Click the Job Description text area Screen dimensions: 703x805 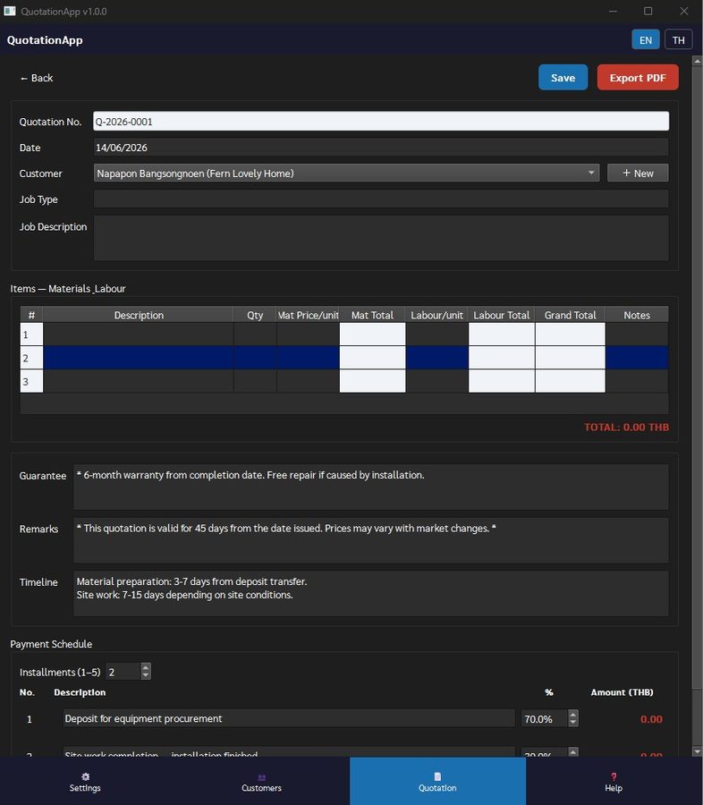click(381, 238)
